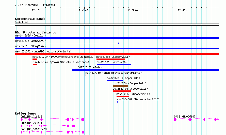
Task: Open the nsv832516 (Wong2007) label
Action: click(30, 46)
